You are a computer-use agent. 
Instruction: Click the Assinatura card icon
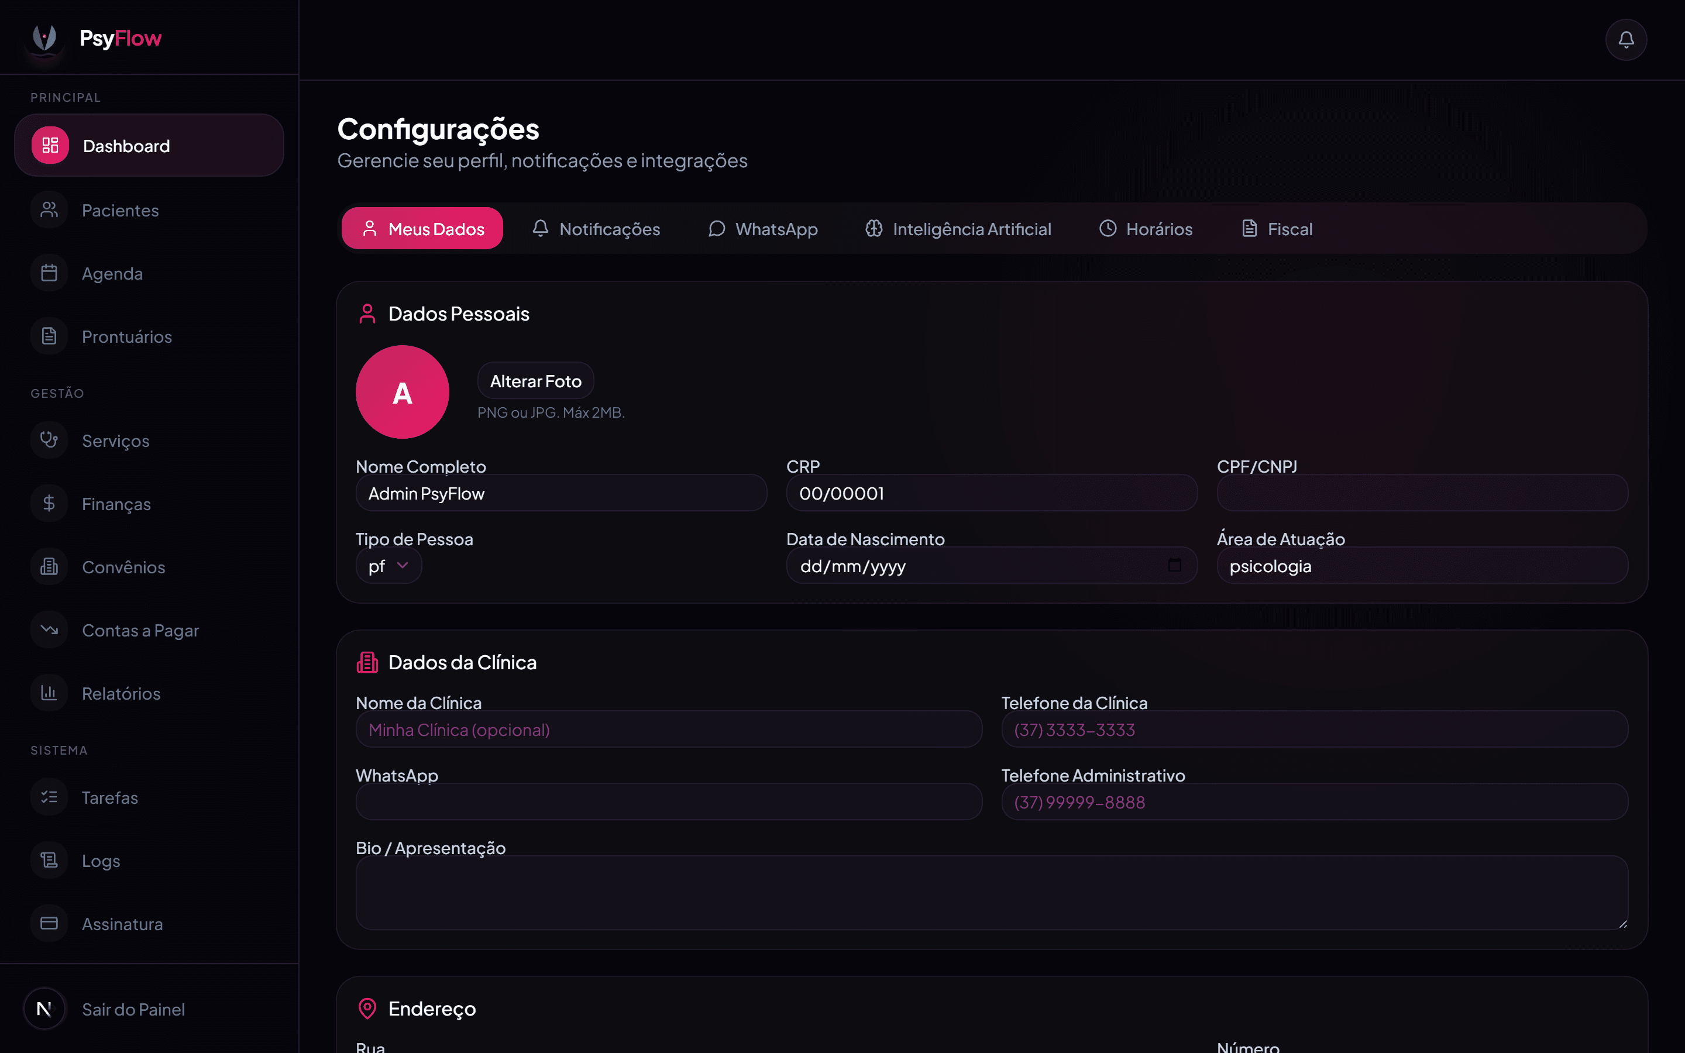[x=49, y=924]
